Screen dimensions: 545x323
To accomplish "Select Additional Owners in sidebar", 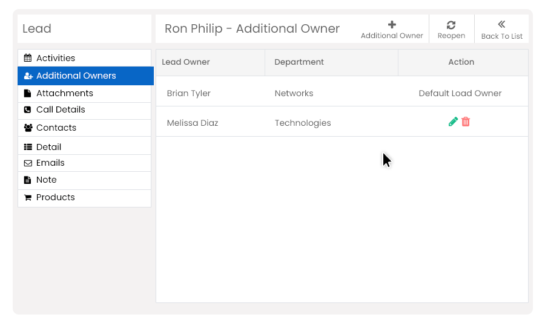I will coord(85,76).
